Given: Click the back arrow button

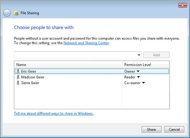Looking at the screenshot, I should (7, 13).
